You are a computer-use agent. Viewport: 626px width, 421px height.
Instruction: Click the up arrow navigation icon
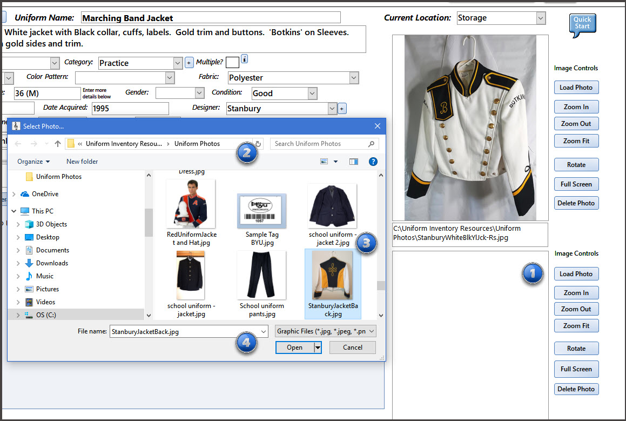[58, 144]
